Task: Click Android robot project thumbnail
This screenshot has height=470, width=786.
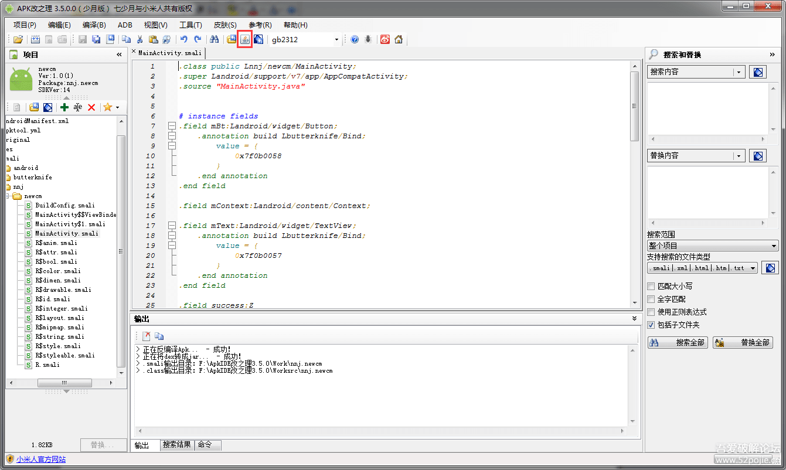Action: [x=21, y=79]
